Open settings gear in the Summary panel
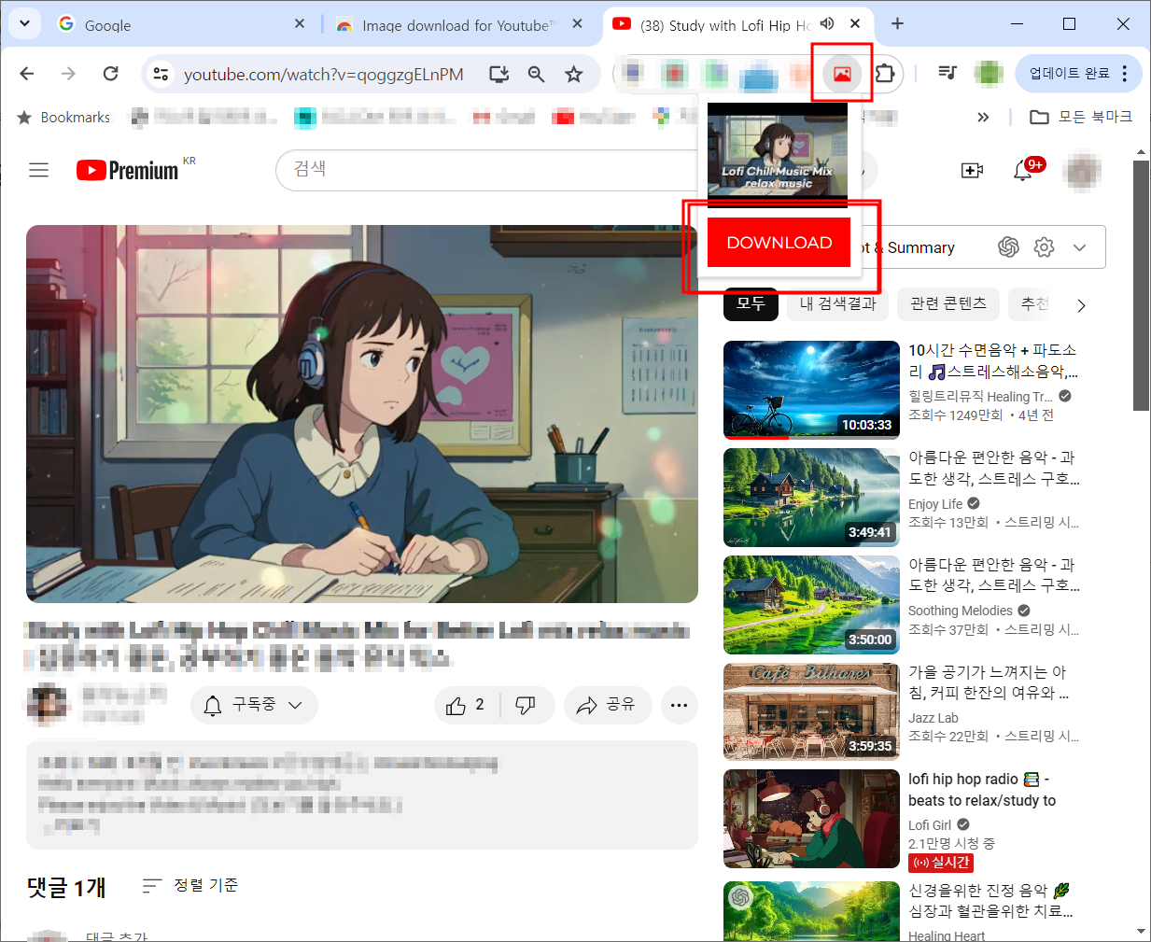This screenshot has height=942, width=1151. coord(1044,246)
